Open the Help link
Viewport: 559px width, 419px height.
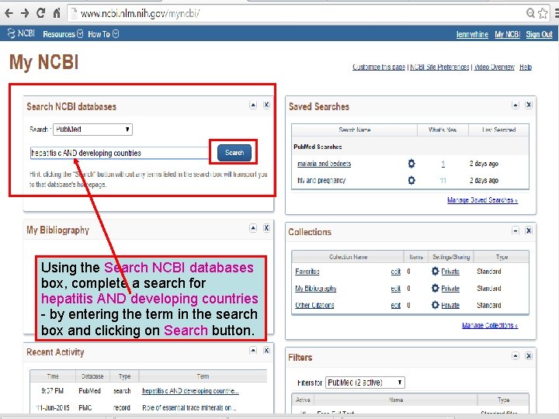[x=526, y=67]
